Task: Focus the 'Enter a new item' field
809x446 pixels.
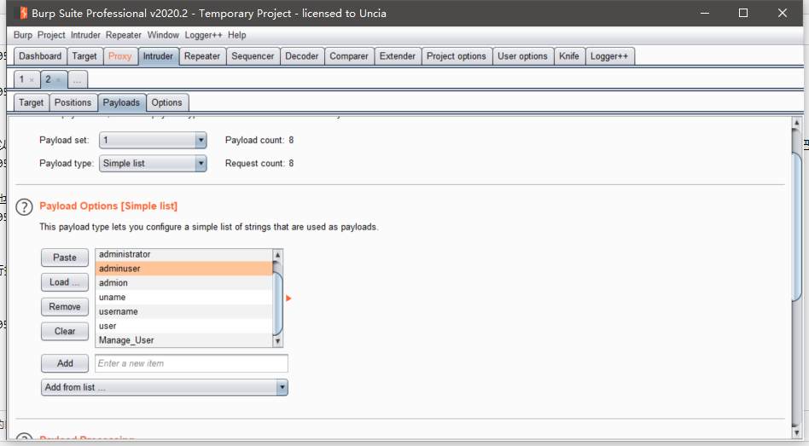Action: [x=191, y=363]
